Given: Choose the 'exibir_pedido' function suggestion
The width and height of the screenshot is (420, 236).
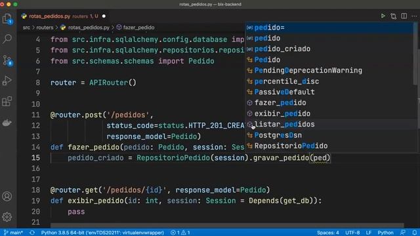Looking at the screenshot, I should point(329,113).
